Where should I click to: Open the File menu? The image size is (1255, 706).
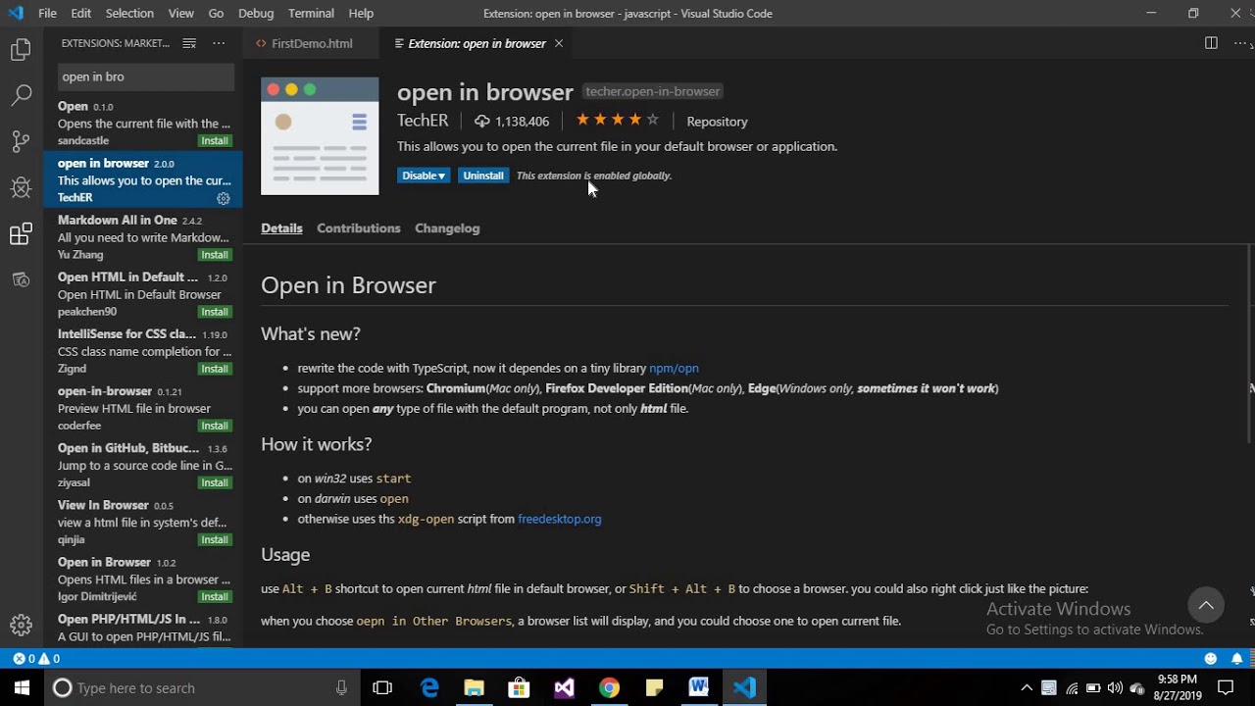tap(47, 13)
